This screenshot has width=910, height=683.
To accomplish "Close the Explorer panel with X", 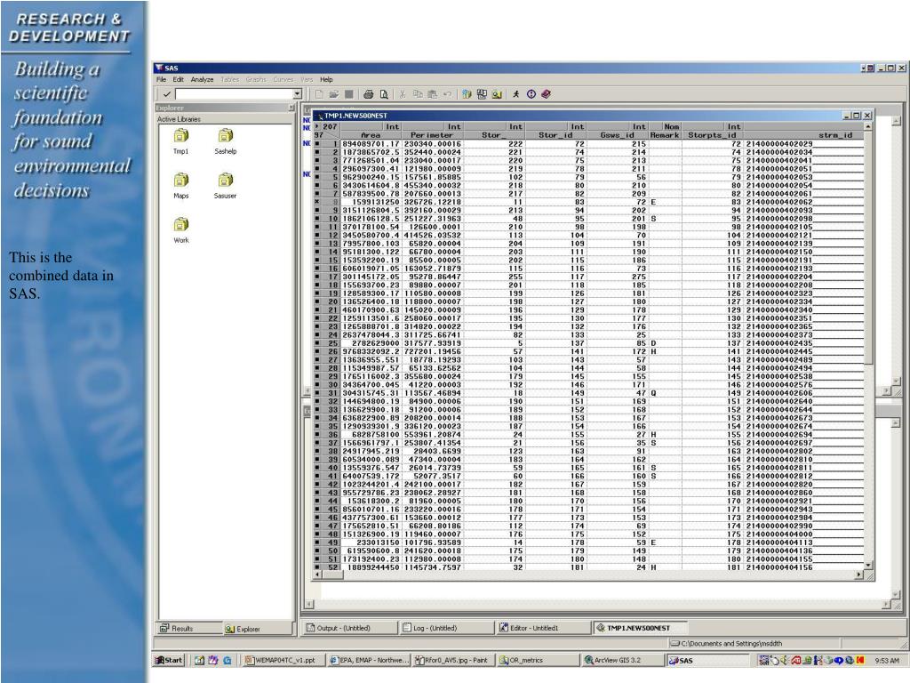I will tap(291, 108).
